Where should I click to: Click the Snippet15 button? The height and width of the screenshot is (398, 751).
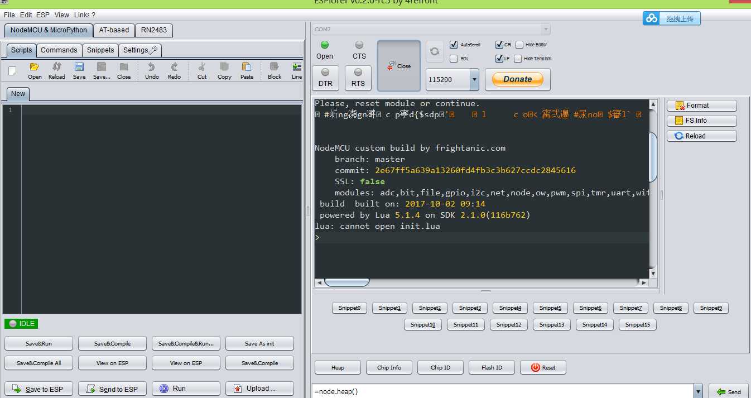(x=637, y=325)
